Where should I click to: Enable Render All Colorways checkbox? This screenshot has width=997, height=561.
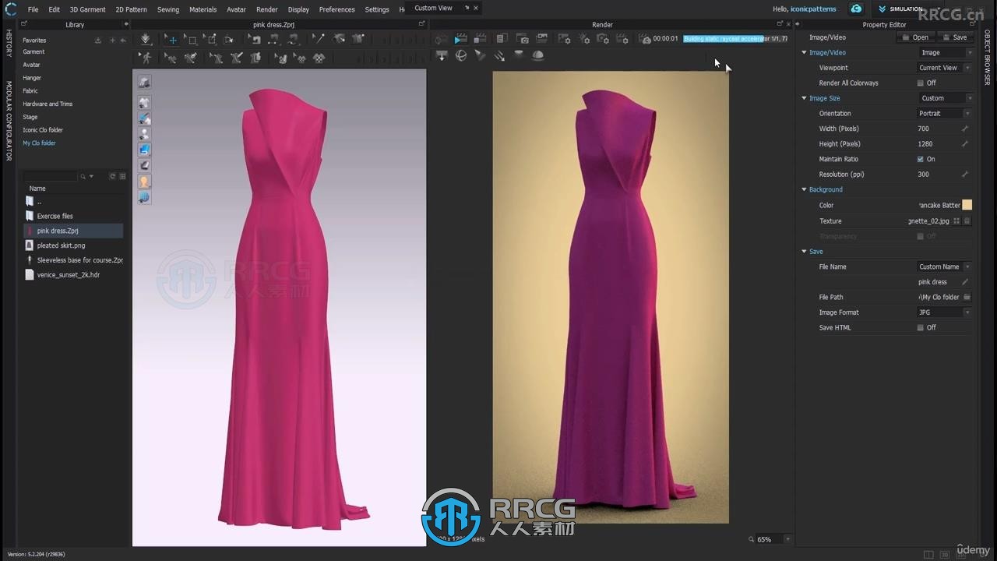coord(921,83)
